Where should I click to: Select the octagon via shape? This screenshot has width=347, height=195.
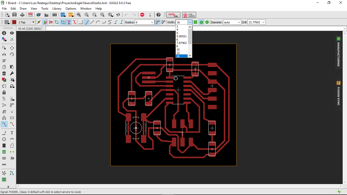pyautogui.click(x=207, y=22)
